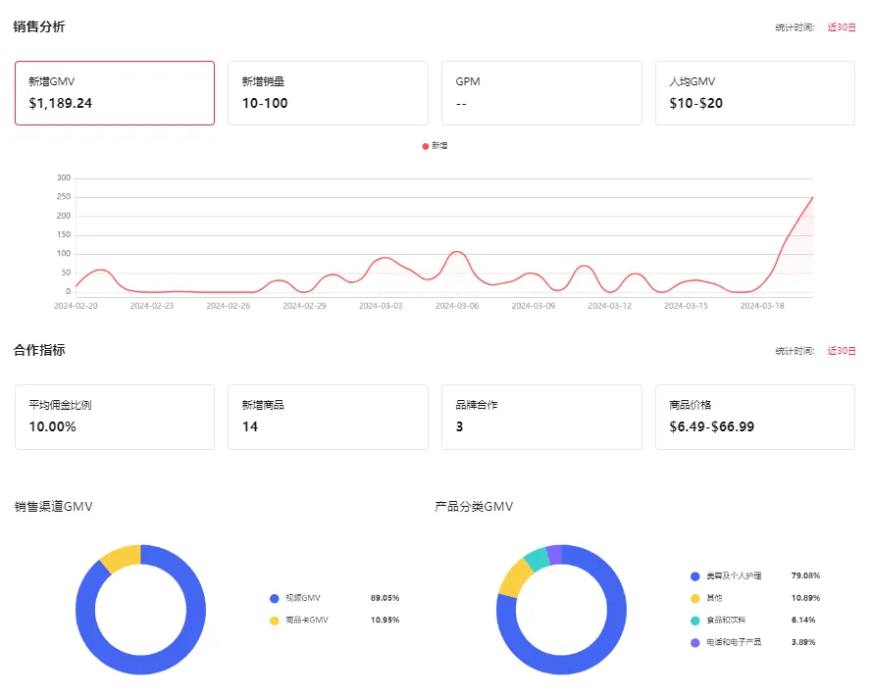
Task: Click the 2024-02-29 date label on the chart axis
Action: pos(304,306)
